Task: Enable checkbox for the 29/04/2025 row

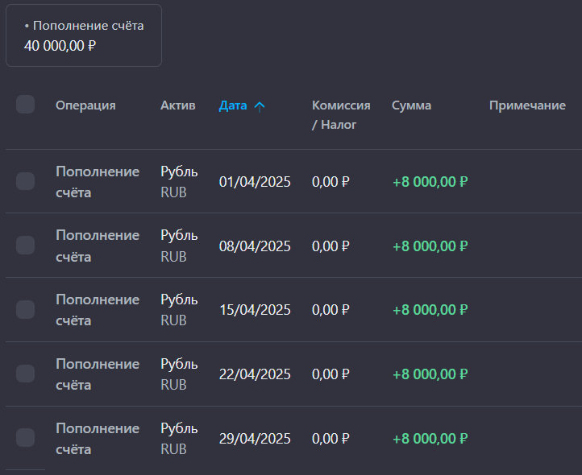Action: pos(25,438)
